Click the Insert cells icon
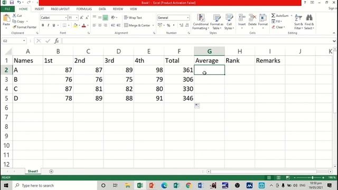338x190 pixels. pyautogui.click(x=242, y=17)
